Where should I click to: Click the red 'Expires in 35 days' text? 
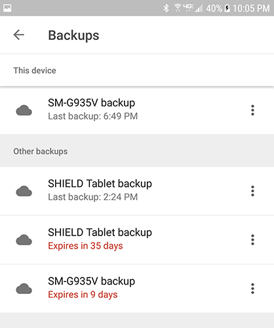tap(85, 246)
